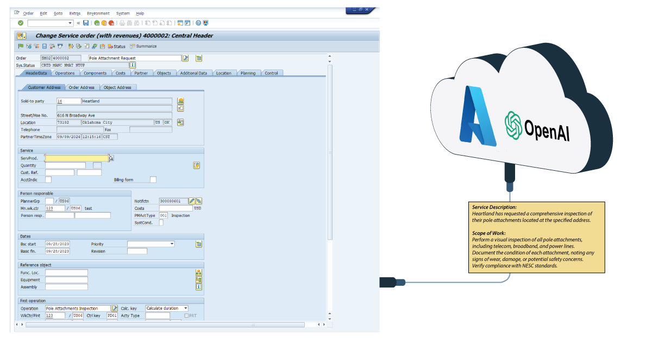
Task: Click the Costs input field
Action: coord(175,208)
